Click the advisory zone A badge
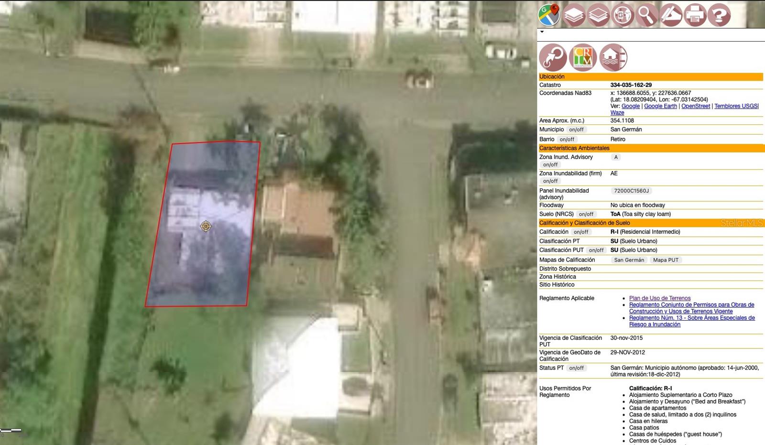Screen dimensions: 765x445 (x=616, y=157)
